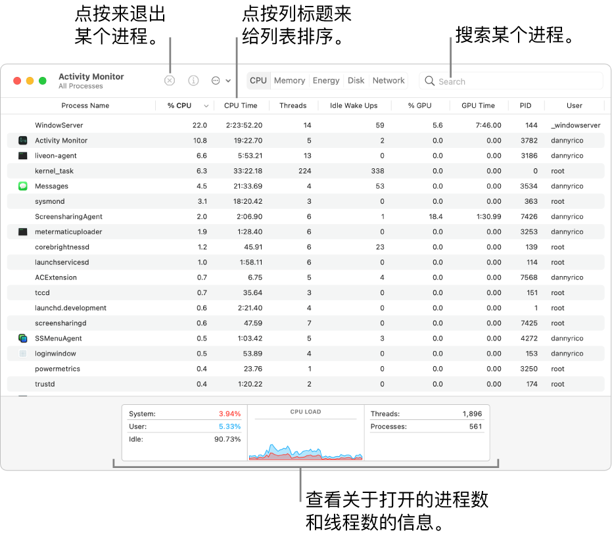Select the powermetrics process

click(306, 368)
